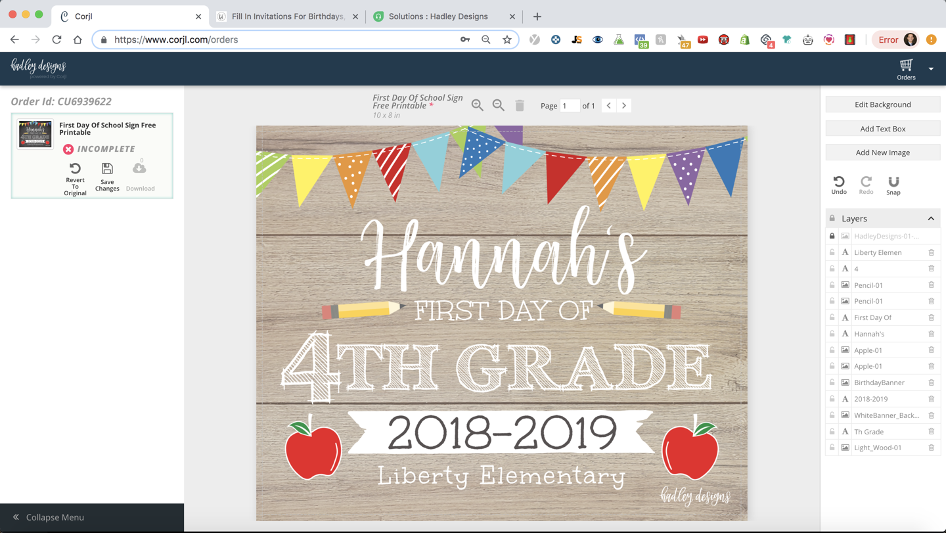
Task: Toggle lock on 2018-2019 layer
Action: pyautogui.click(x=832, y=399)
